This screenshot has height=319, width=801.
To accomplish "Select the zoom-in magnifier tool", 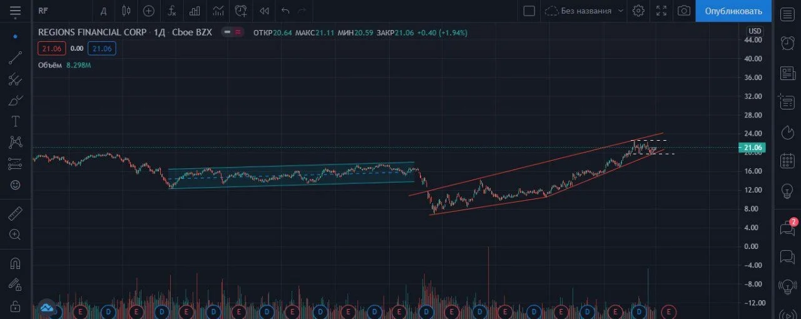I will coord(15,235).
